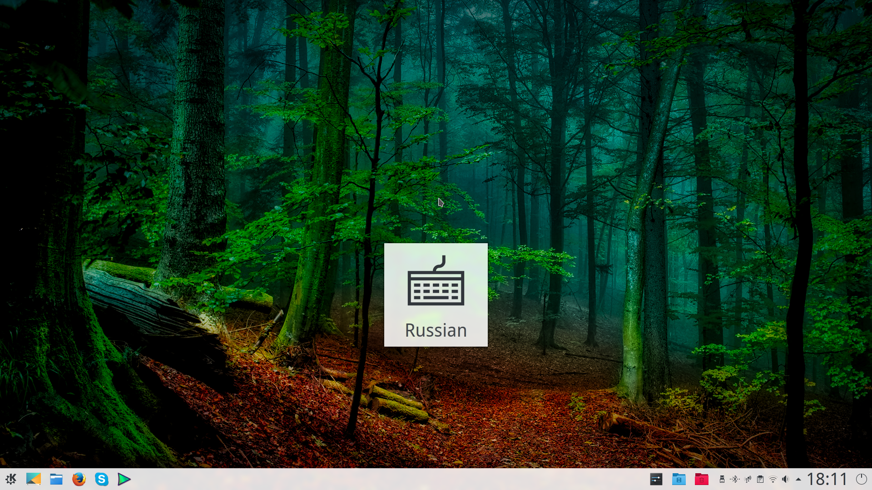Screen dimensions: 872x490
Task: Launch the Firefox browser
Action: (79, 479)
